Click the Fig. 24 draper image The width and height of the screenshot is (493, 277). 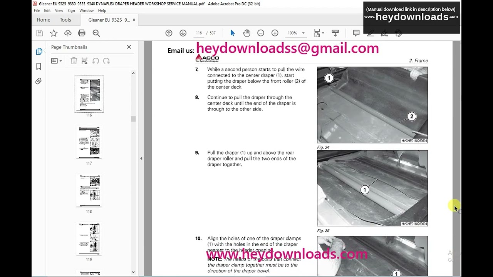pos(372,105)
